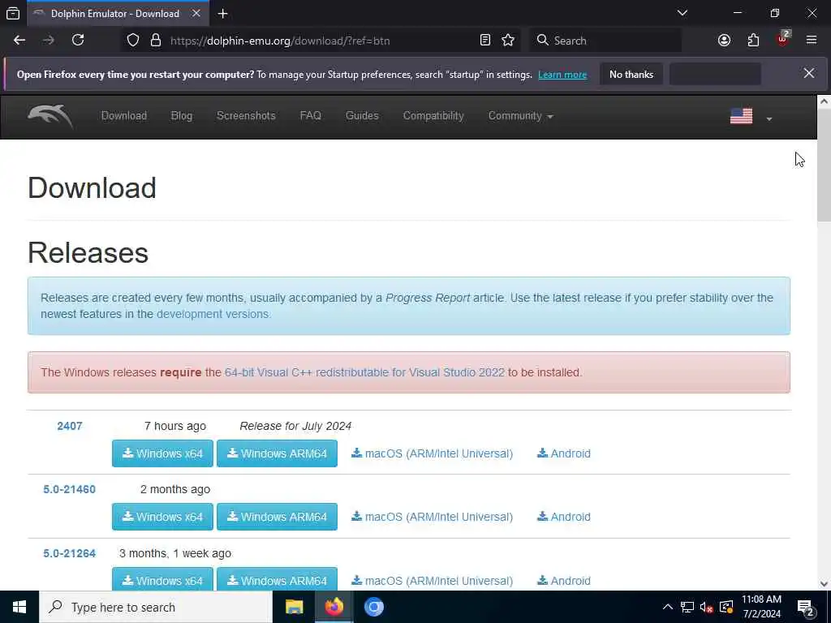This screenshot has height=623, width=831.
Task: Close the Dolphin Emulator tab
Action: pyautogui.click(x=196, y=13)
